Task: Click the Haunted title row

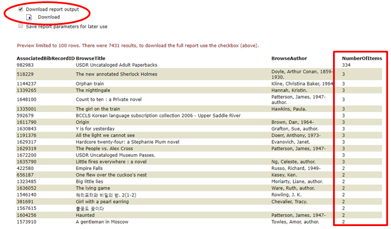Action: click(199, 215)
